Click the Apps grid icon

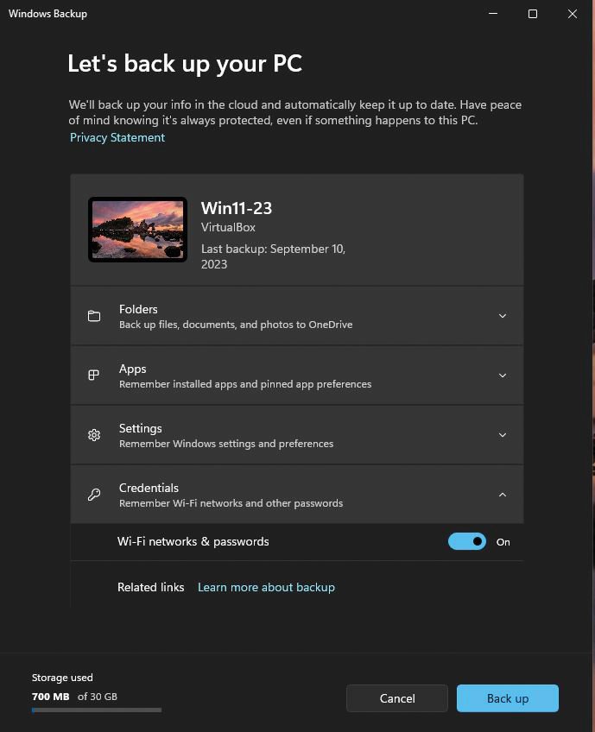(x=94, y=375)
